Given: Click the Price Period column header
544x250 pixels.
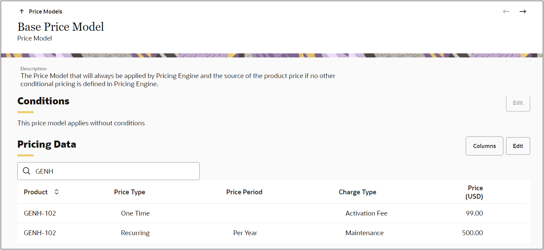Looking at the screenshot, I should (244, 192).
